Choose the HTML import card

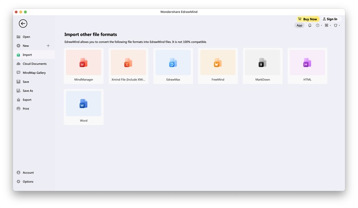click(308, 66)
